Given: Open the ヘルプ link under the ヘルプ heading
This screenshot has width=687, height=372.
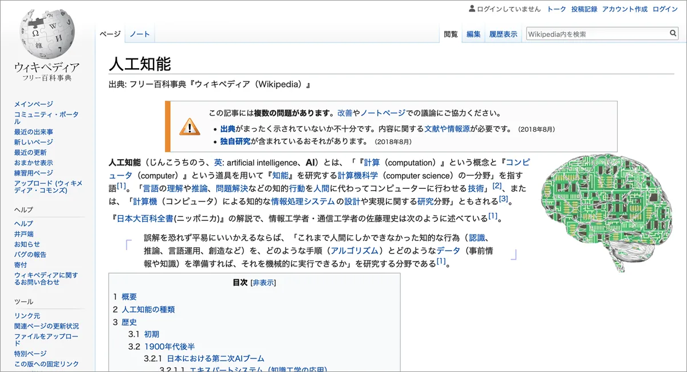Looking at the screenshot, I should click(x=23, y=224).
